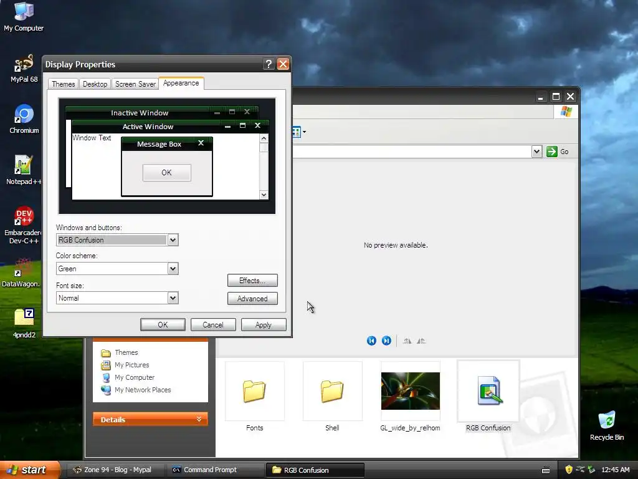Click on-screen keyboard icon in taskbar
The width and height of the screenshot is (638, 479).
[546, 470]
